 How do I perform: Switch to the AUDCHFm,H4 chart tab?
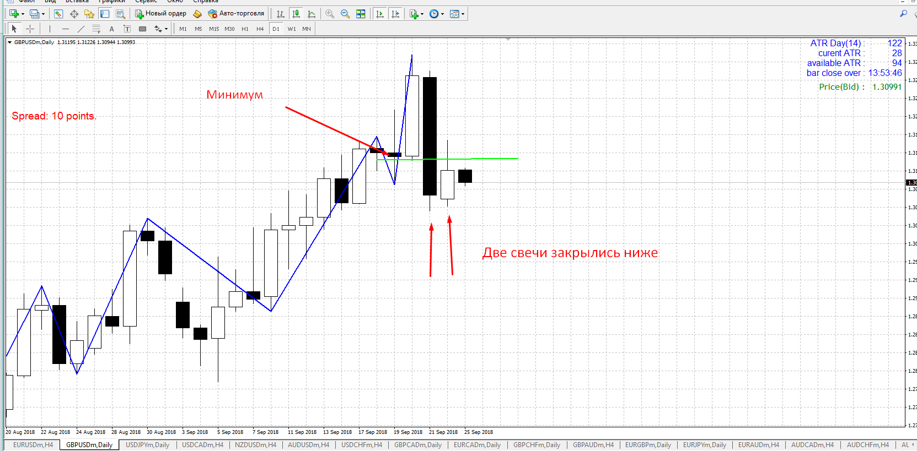tap(868, 445)
